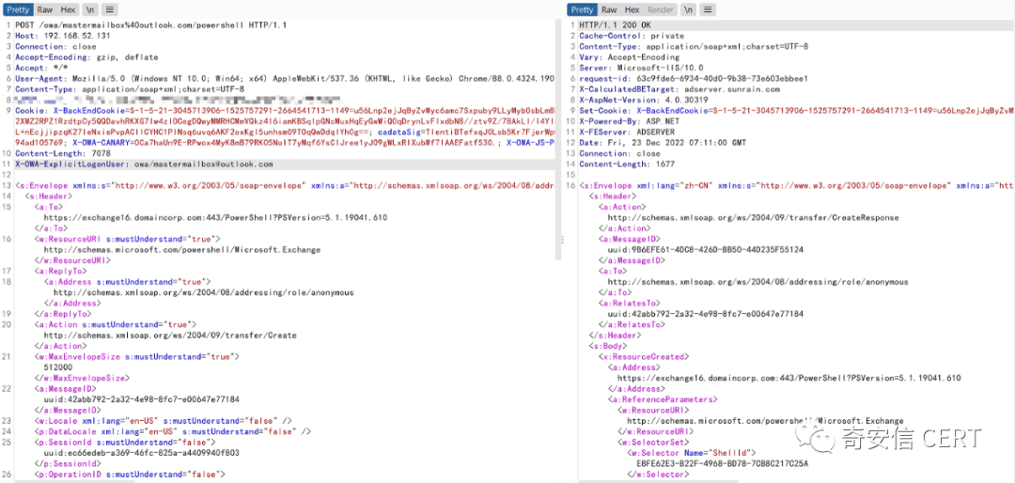The height and width of the screenshot is (483, 1015).
Task: Click the p:OperationID opening tag
Action: 130,475
